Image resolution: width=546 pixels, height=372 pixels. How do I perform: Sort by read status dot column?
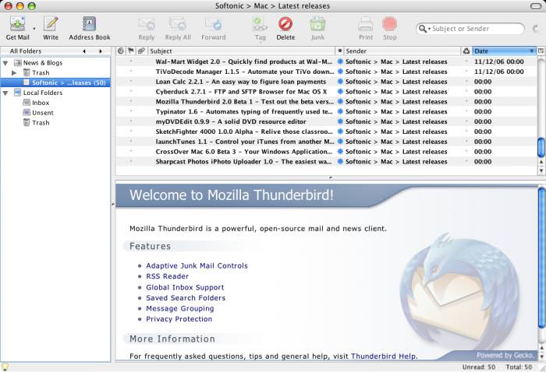[x=339, y=51]
